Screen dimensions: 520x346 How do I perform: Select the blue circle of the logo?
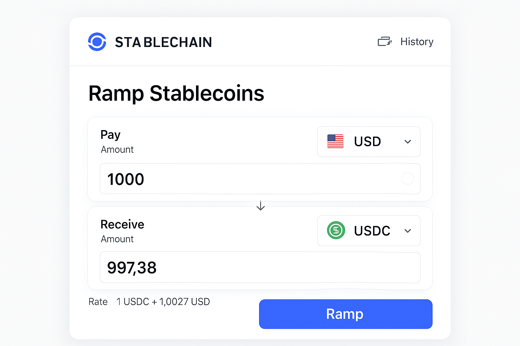97,42
